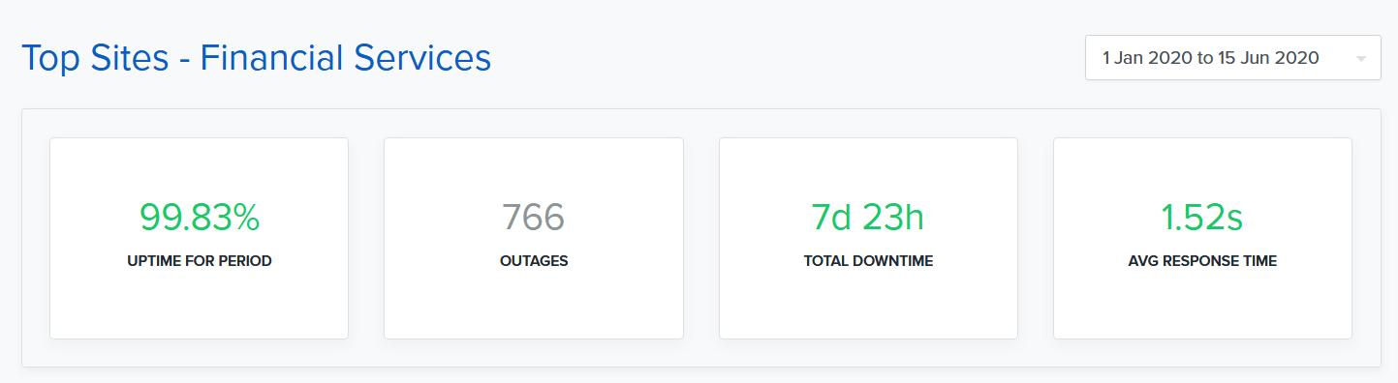Open the date range dropdown
The width and height of the screenshot is (1398, 383).
pos(1232,58)
